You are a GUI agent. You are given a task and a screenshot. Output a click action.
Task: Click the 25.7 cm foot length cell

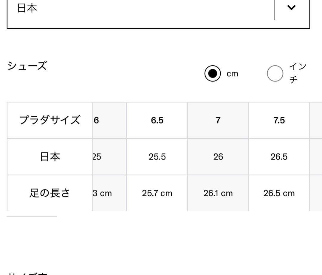[x=157, y=193]
